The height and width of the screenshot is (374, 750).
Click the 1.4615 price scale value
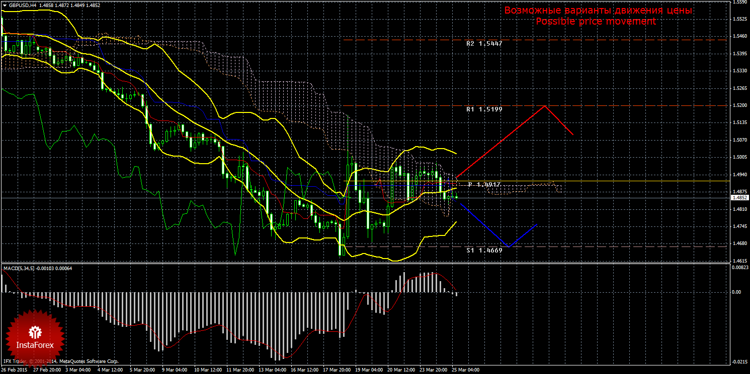739,261
